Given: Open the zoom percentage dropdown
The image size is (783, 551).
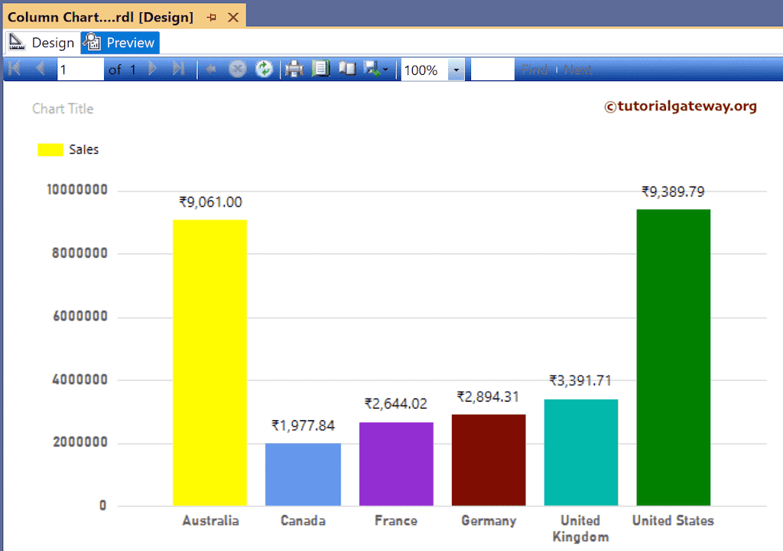Looking at the screenshot, I should (456, 69).
